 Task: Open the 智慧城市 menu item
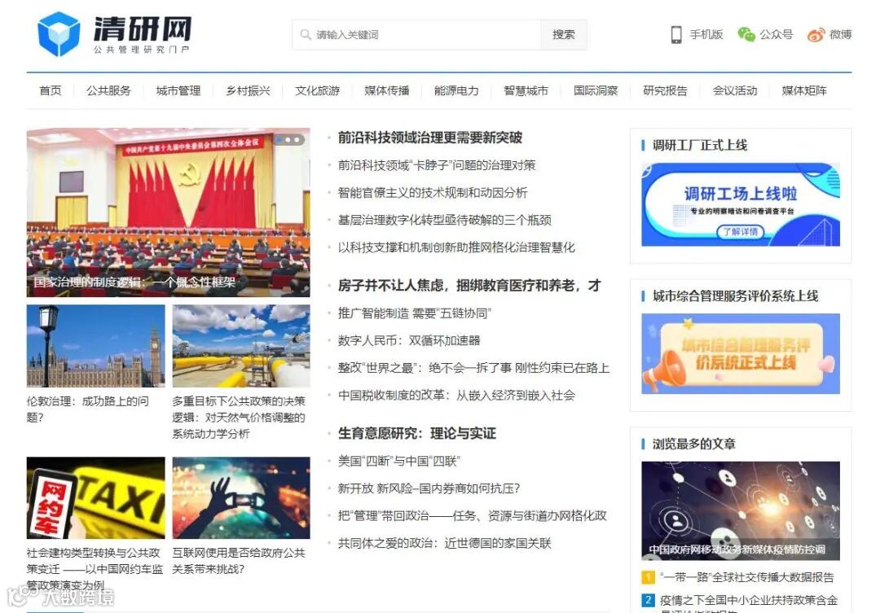(526, 90)
